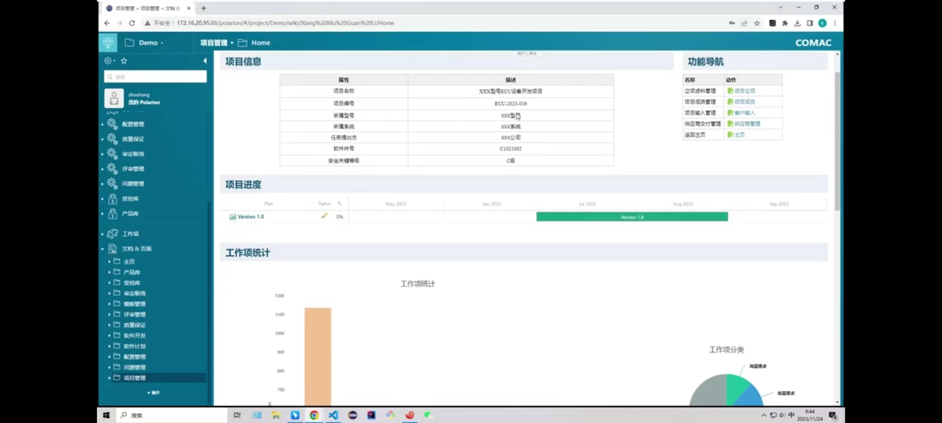The image size is (942, 423).
Task: Open the 项目立项 link
Action: pos(745,91)
